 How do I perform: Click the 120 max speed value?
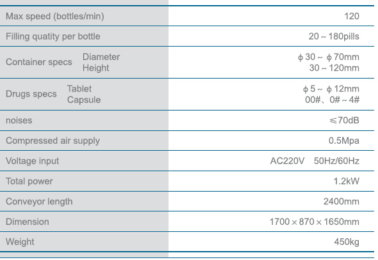pyautogui.click(x=352, y=17)
